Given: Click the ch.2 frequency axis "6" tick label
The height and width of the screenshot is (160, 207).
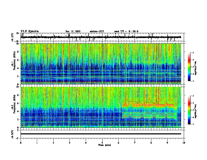Looking at the screenshot, I should [x=18, y=103].
